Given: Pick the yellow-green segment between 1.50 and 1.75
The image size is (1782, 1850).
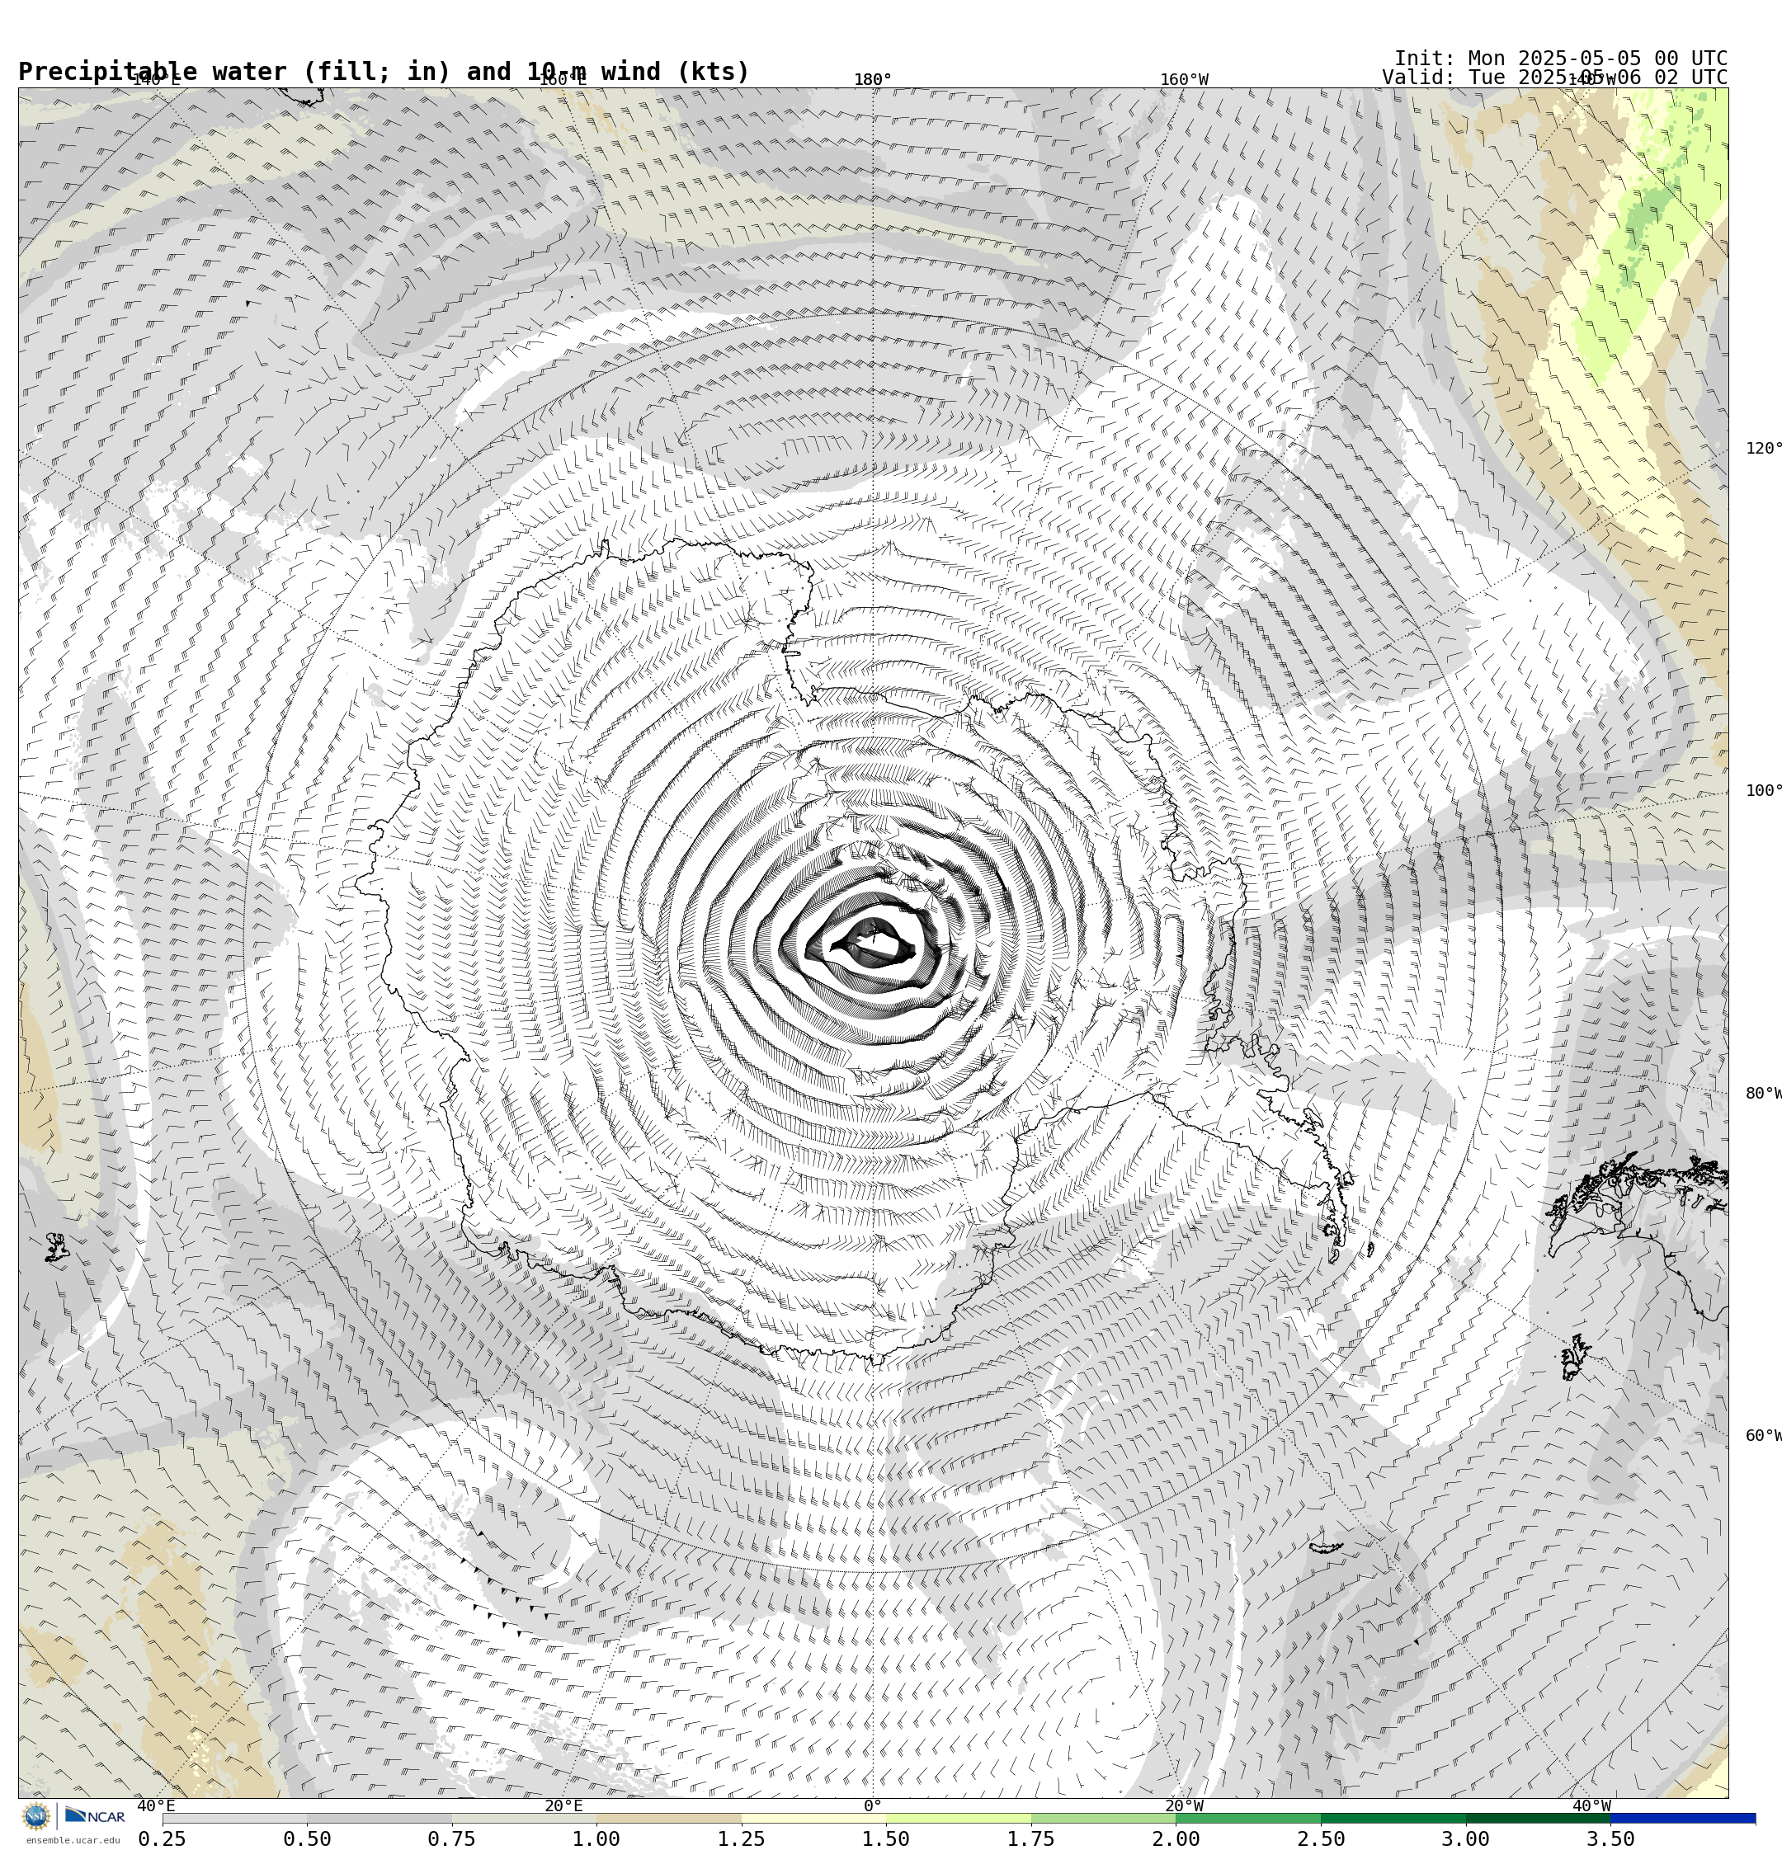Looking at the screenshot, I should 959,1818.
